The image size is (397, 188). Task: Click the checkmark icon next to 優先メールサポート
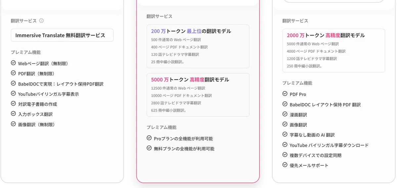285,165
